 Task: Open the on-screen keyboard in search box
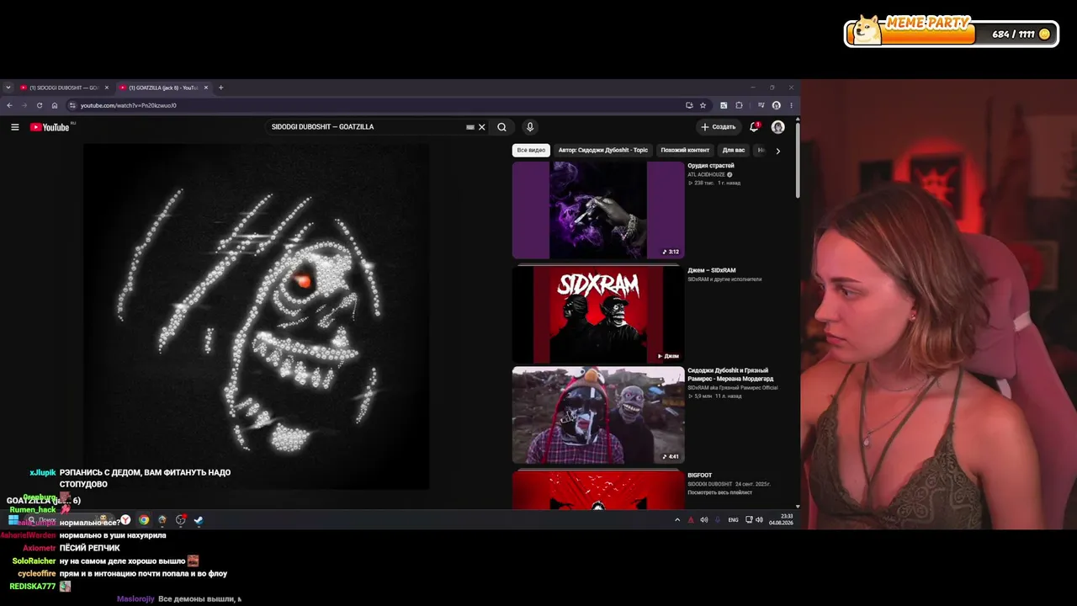tap(470, 127)
